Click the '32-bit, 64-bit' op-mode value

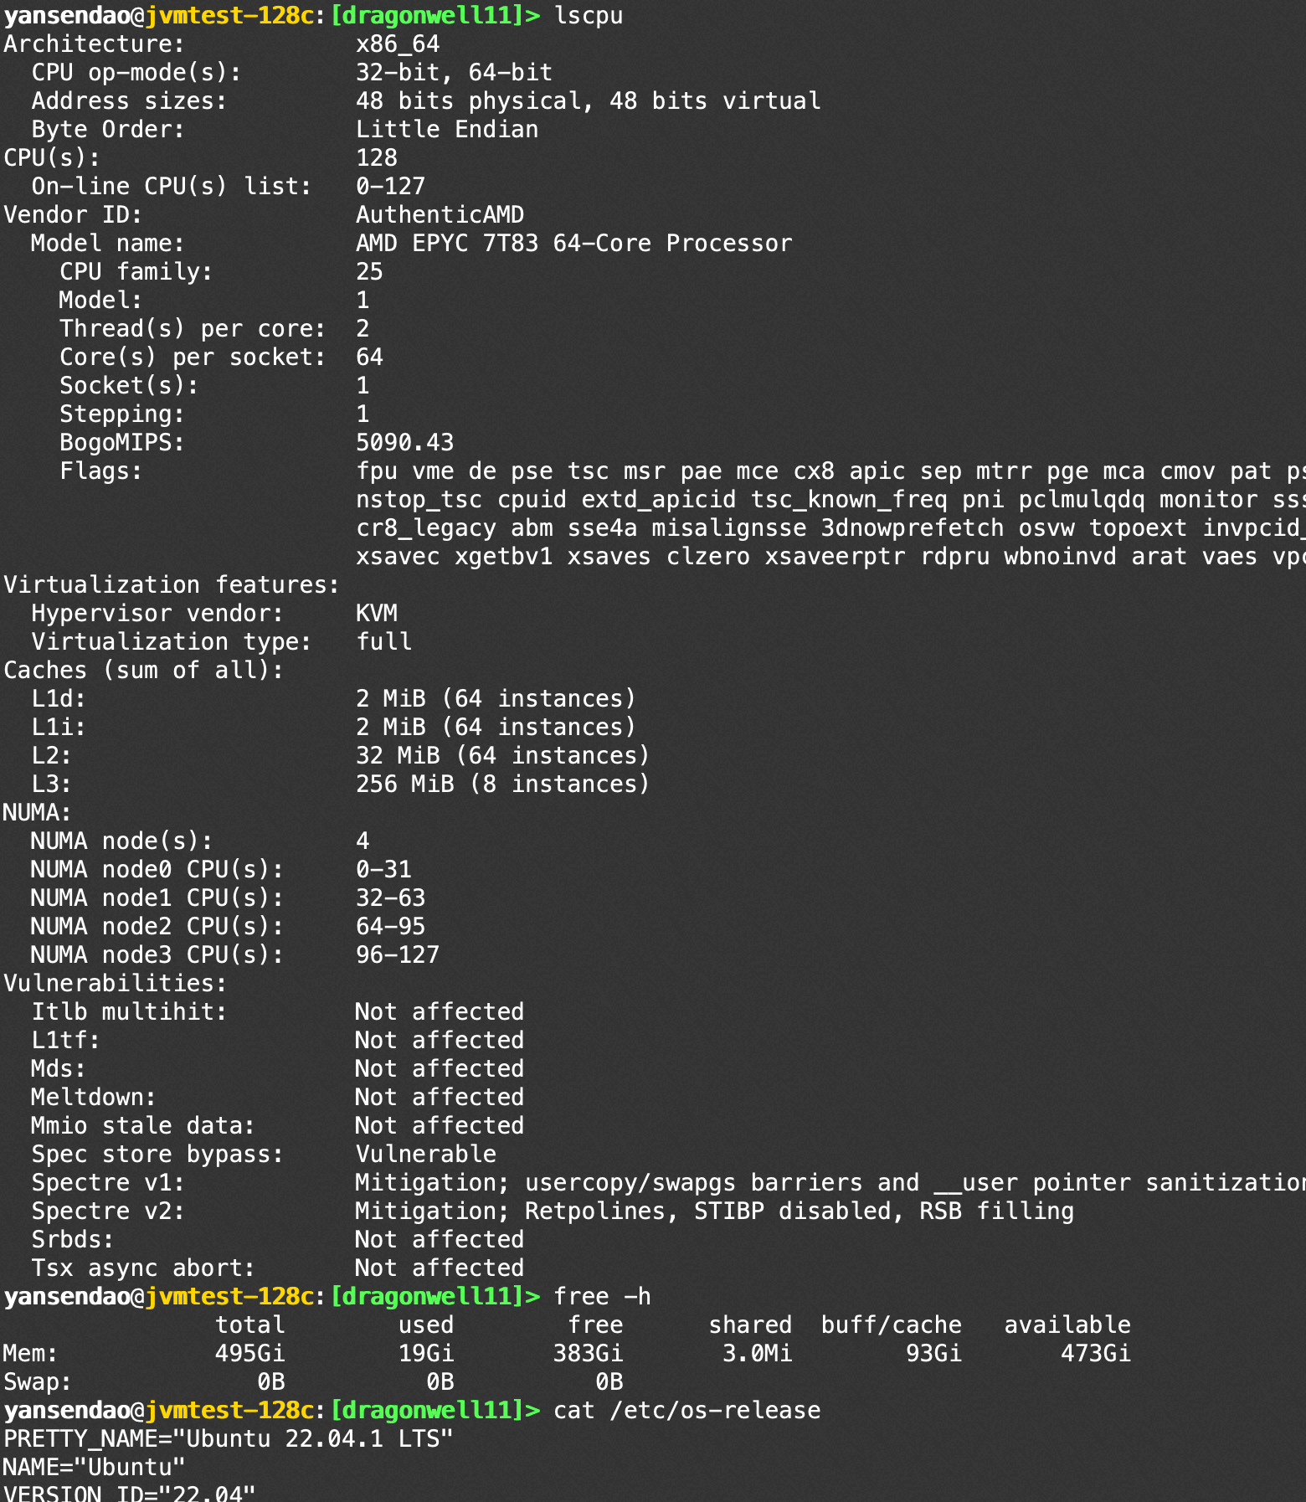[x=454, y=73]
